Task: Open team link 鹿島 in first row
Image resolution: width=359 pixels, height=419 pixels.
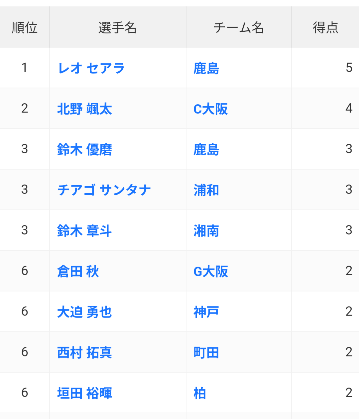Action: point(206,68)
